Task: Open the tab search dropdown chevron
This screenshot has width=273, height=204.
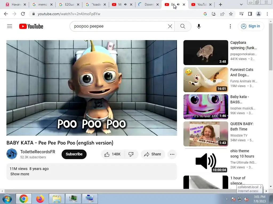Action: point(241,5)
